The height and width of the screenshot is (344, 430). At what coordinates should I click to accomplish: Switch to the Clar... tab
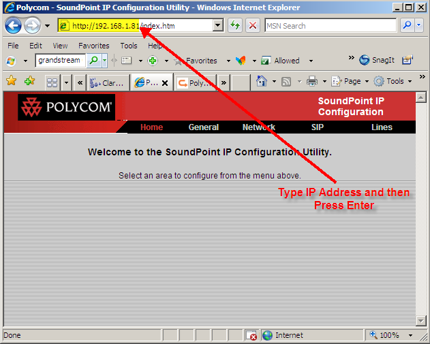pyautogui.click(x=108, y=82)
